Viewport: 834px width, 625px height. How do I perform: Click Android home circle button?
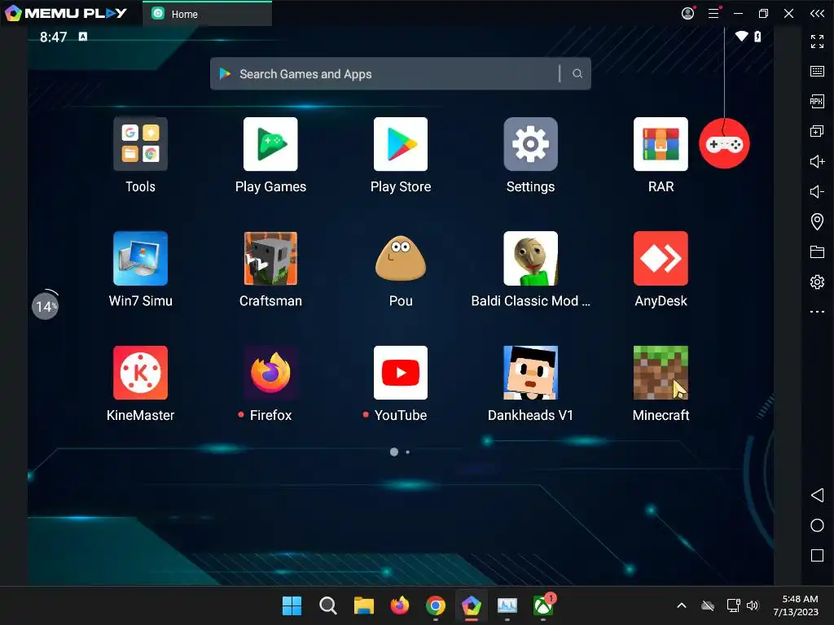pos(817,525)
